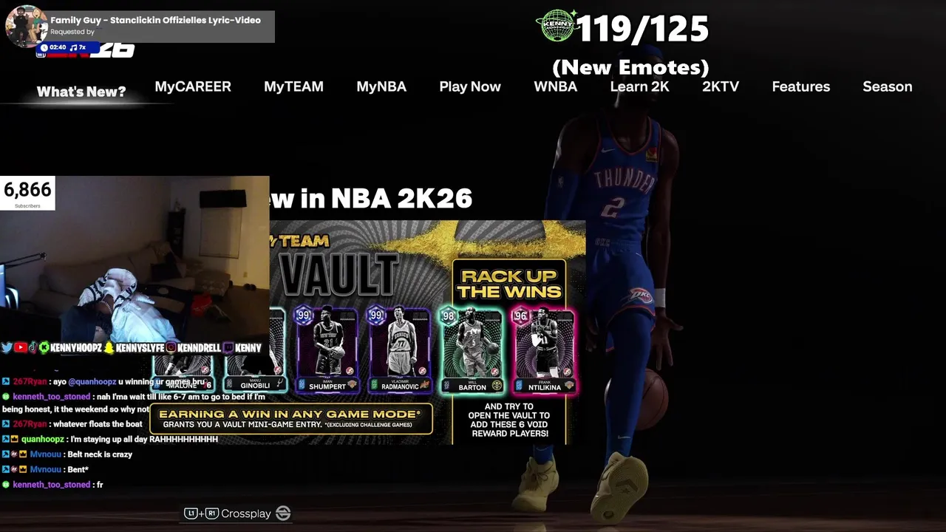Open the 2KTV tab
This screenshot has height=532, width=946.
721,86
